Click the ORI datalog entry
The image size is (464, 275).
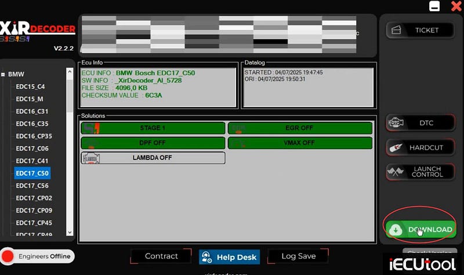click(274, 79)
